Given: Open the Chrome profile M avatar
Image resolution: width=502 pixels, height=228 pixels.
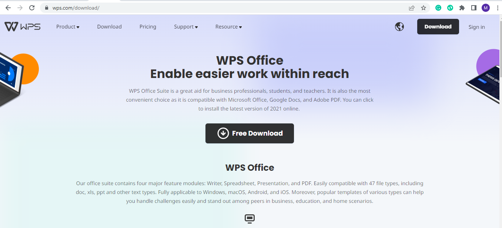Looking at the screenshot, I should click(x=486, y=8).
